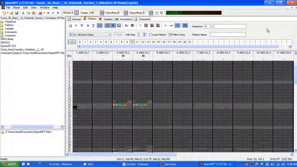The height and width of the screenshot is (167, 297).
Task: Mute channel 3 via its MIDI Ch 2 header
Action: point(123,53)
